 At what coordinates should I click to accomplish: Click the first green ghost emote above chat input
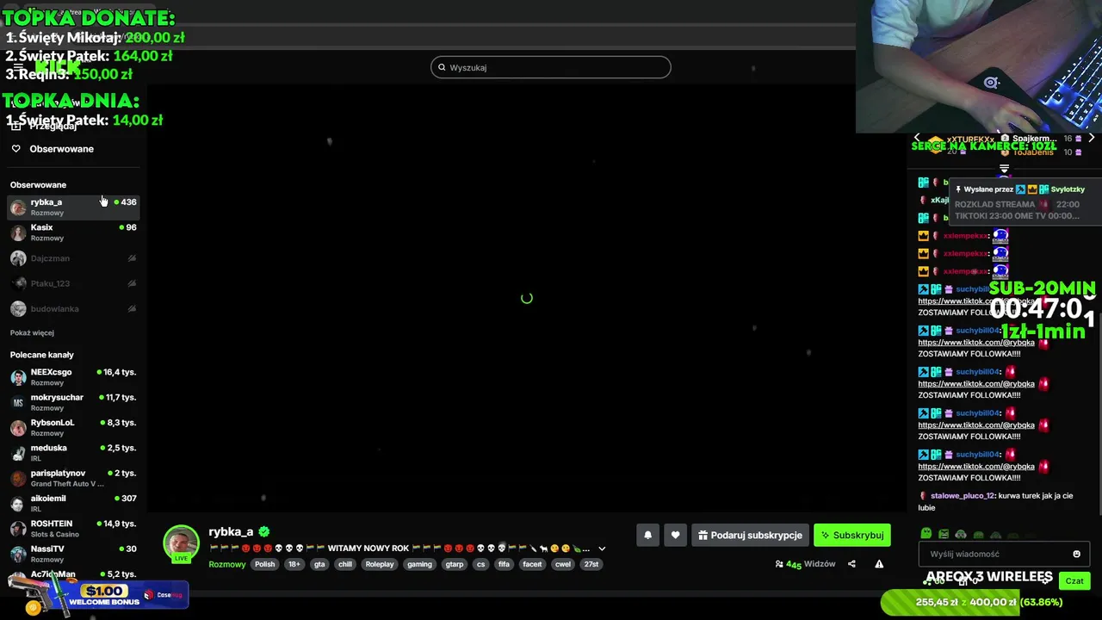coord(926,534)
